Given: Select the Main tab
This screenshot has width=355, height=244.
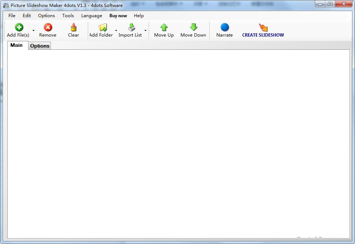Looking at the screenshot, I should pos(17,45).
